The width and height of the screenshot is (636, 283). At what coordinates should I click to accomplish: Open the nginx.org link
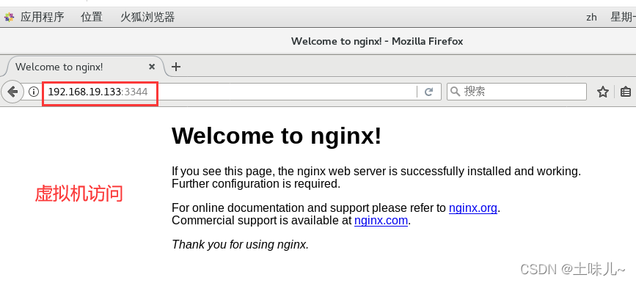pos(473,208)
